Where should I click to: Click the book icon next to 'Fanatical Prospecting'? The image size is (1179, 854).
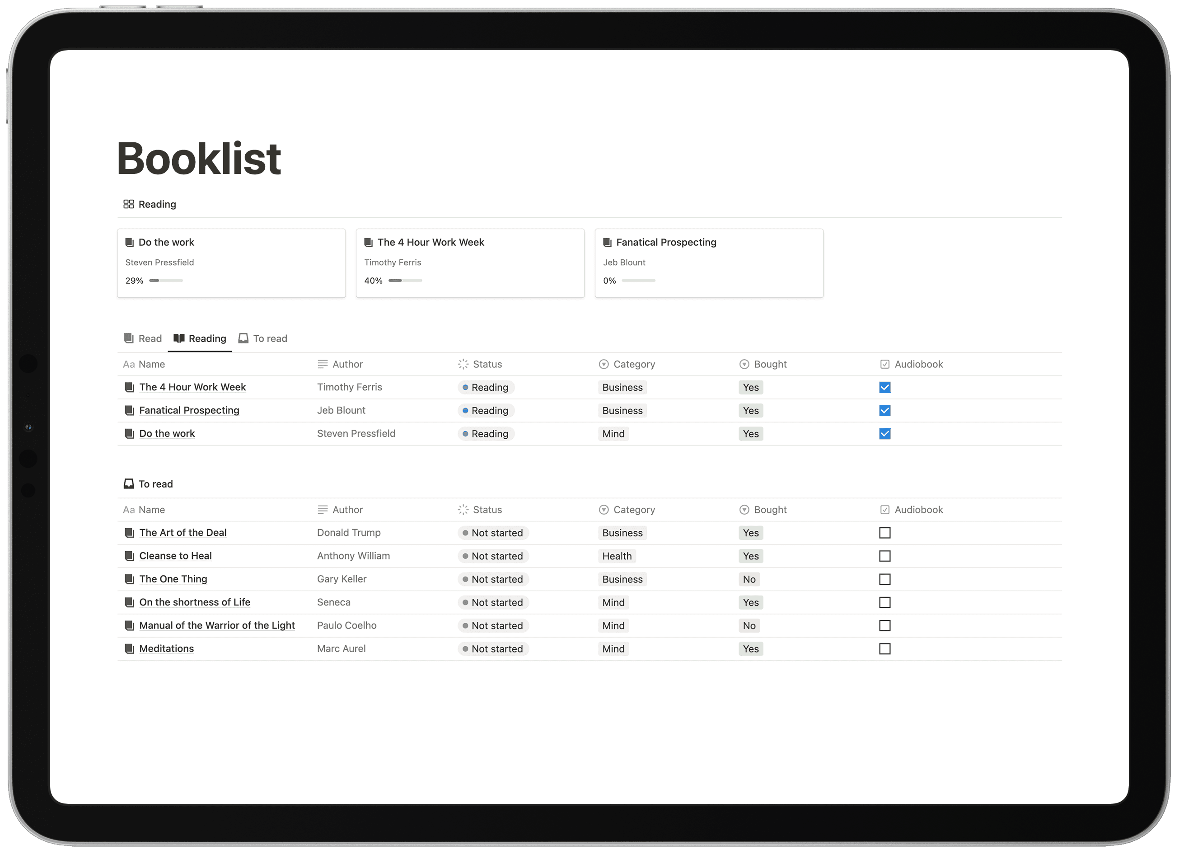click(x=129, y=409)
